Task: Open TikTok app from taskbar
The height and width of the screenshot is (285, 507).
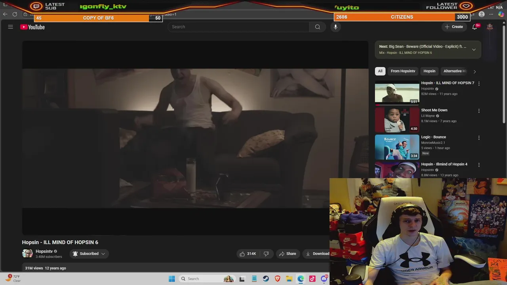Action: 313,279
